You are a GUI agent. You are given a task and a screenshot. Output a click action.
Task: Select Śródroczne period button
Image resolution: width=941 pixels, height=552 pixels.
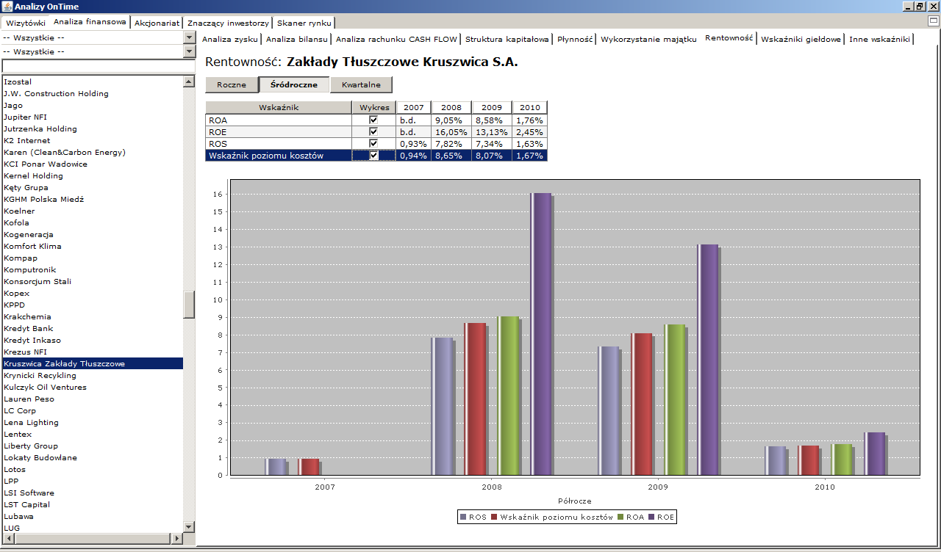tap(294, 84)
